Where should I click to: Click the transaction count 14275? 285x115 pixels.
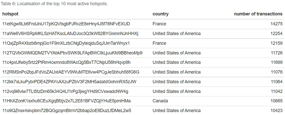[276, 24]
